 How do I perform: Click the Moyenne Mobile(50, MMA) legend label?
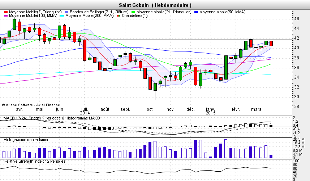(223, 12)
